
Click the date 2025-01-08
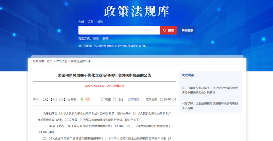click(168, 99)
